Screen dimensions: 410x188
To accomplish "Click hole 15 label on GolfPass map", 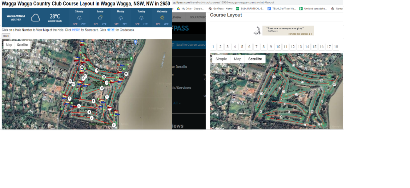I will pyautogui.click(x=293, y=65).
